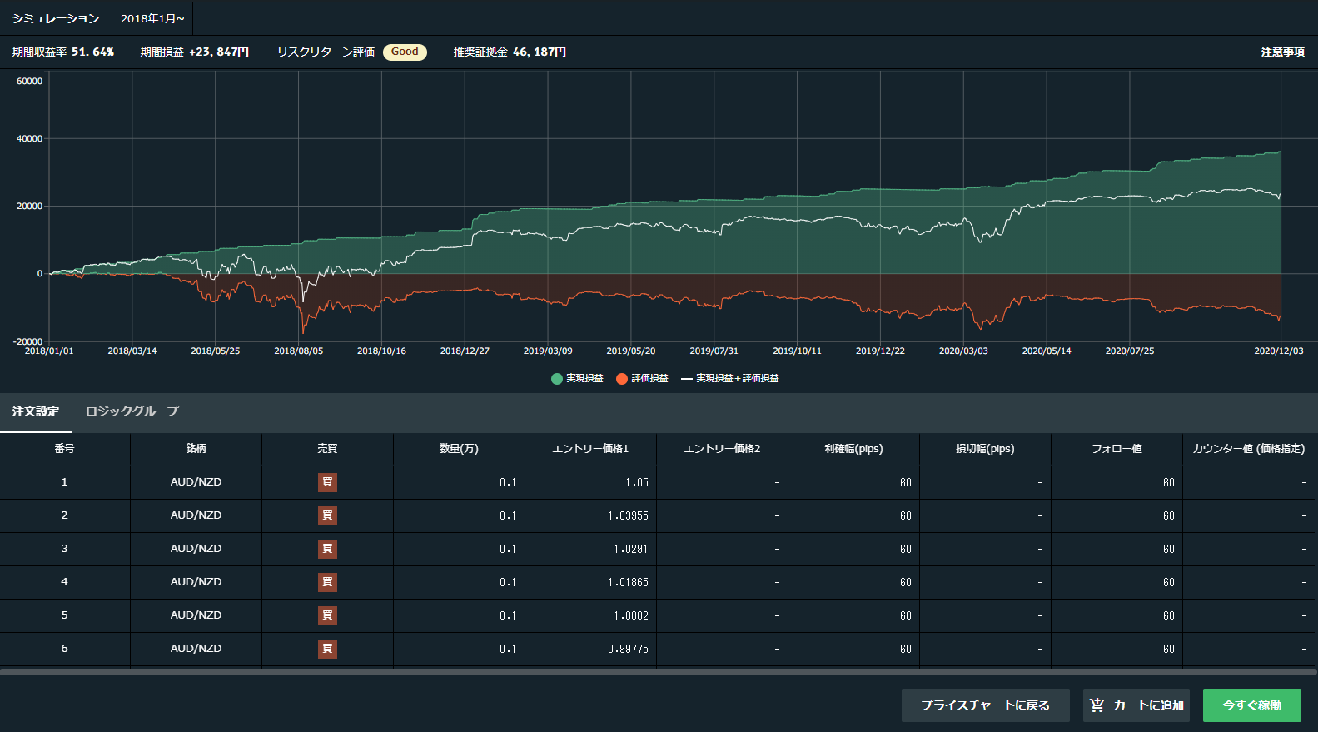Click the row number 4 cell
1318x732 pixels.
click(x=65, y=582)
